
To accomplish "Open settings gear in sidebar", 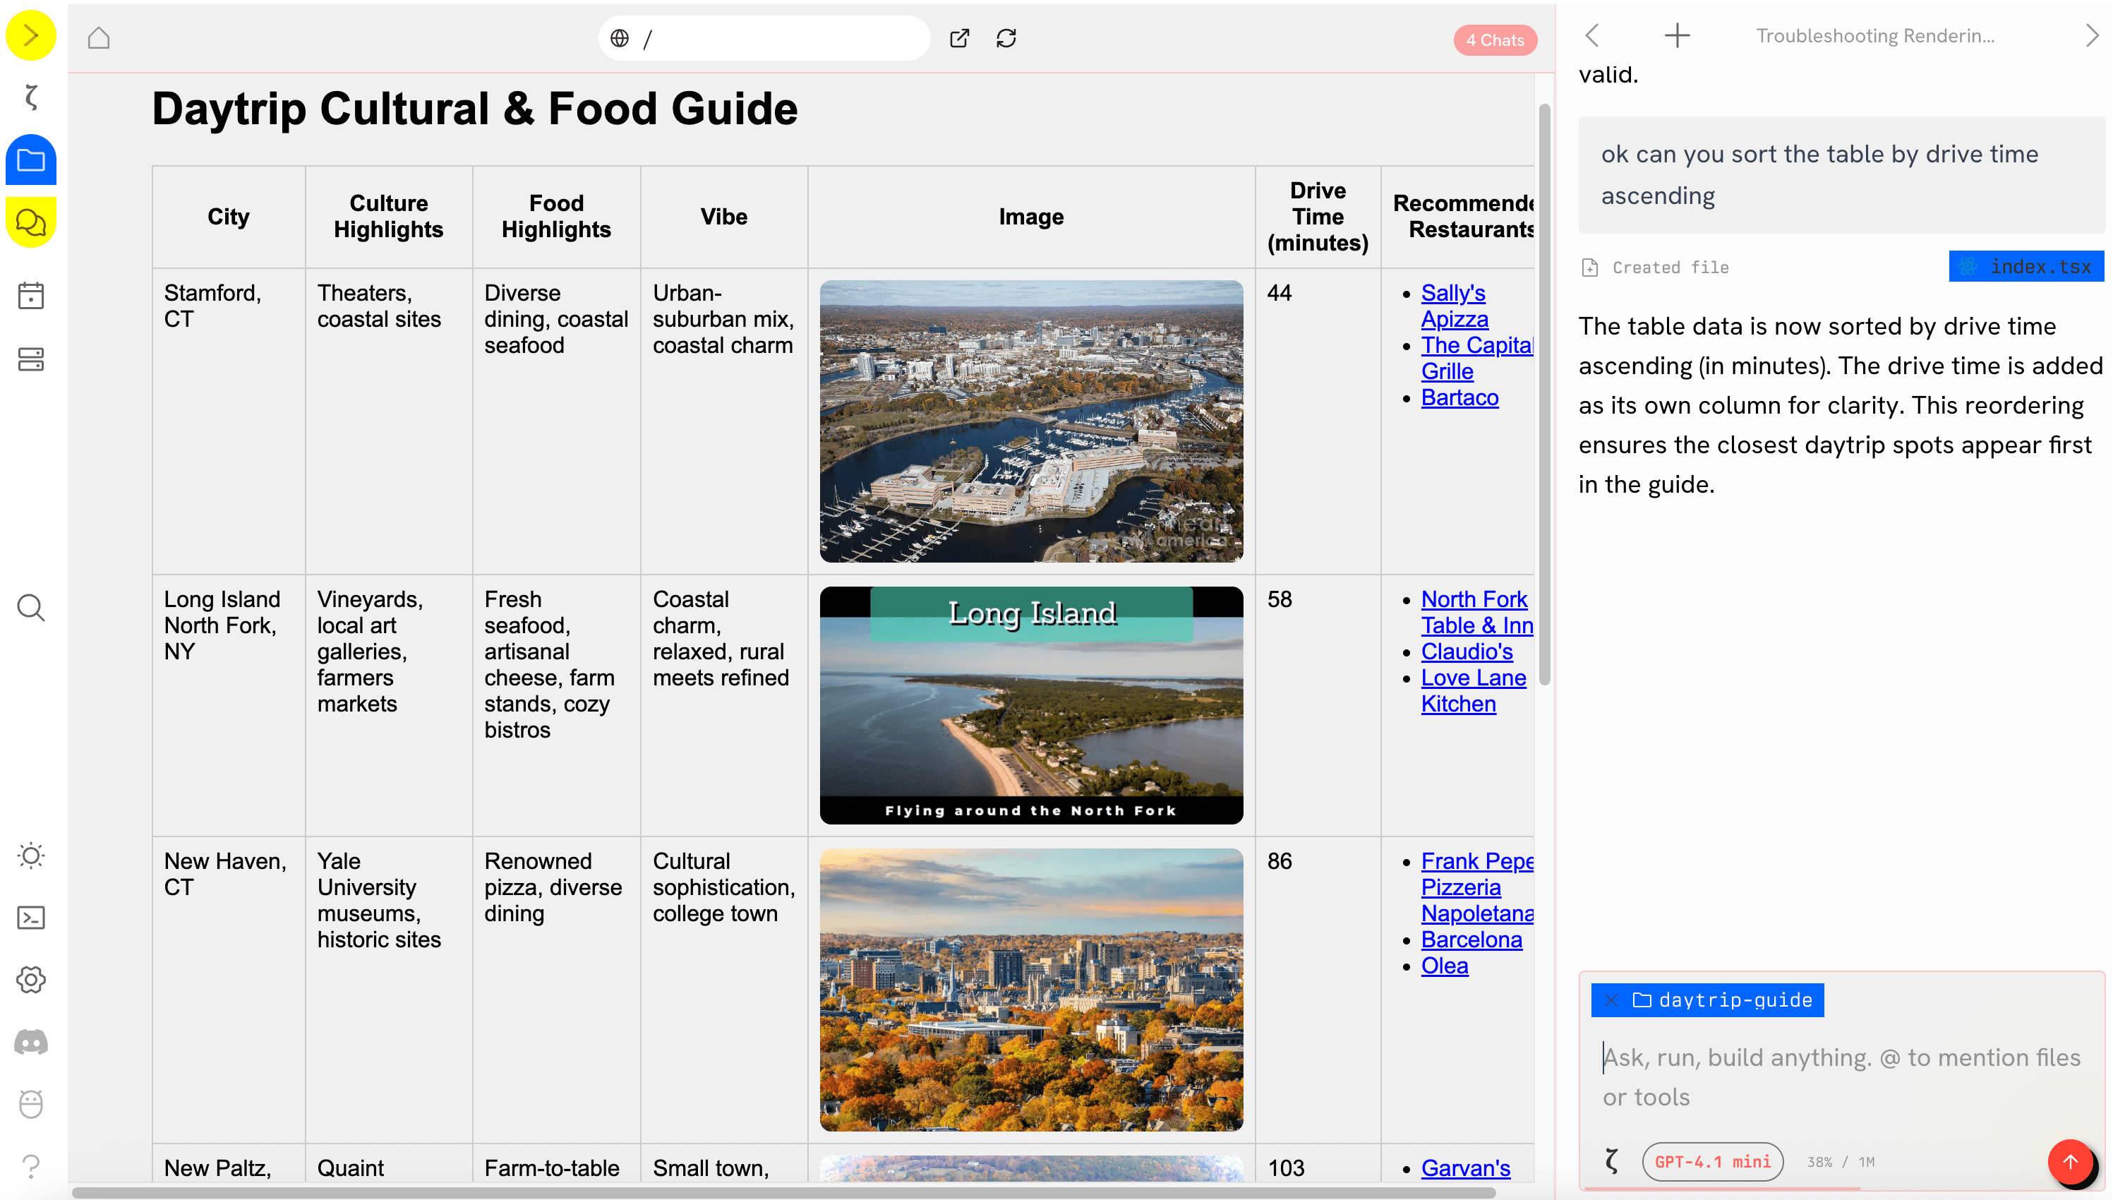I will point(30,980).
